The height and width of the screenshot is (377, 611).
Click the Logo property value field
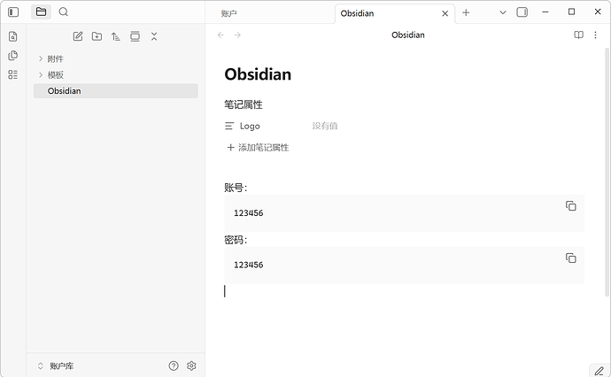tap(398, 127)
